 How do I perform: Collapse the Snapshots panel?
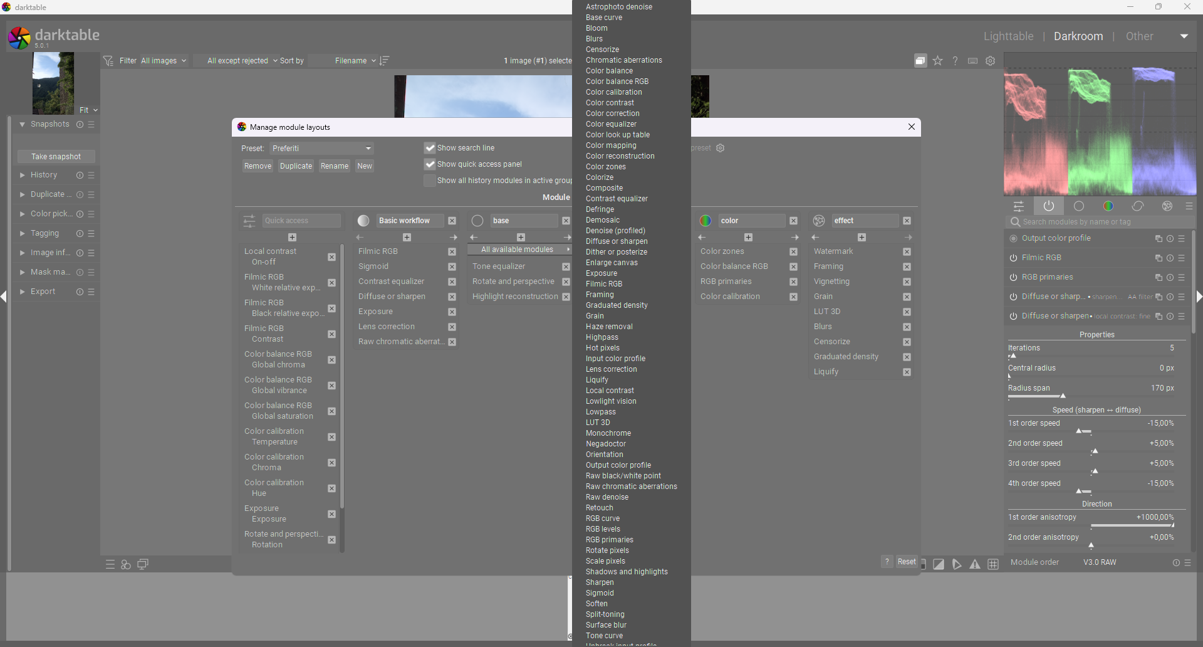click(x=23, y=124)
